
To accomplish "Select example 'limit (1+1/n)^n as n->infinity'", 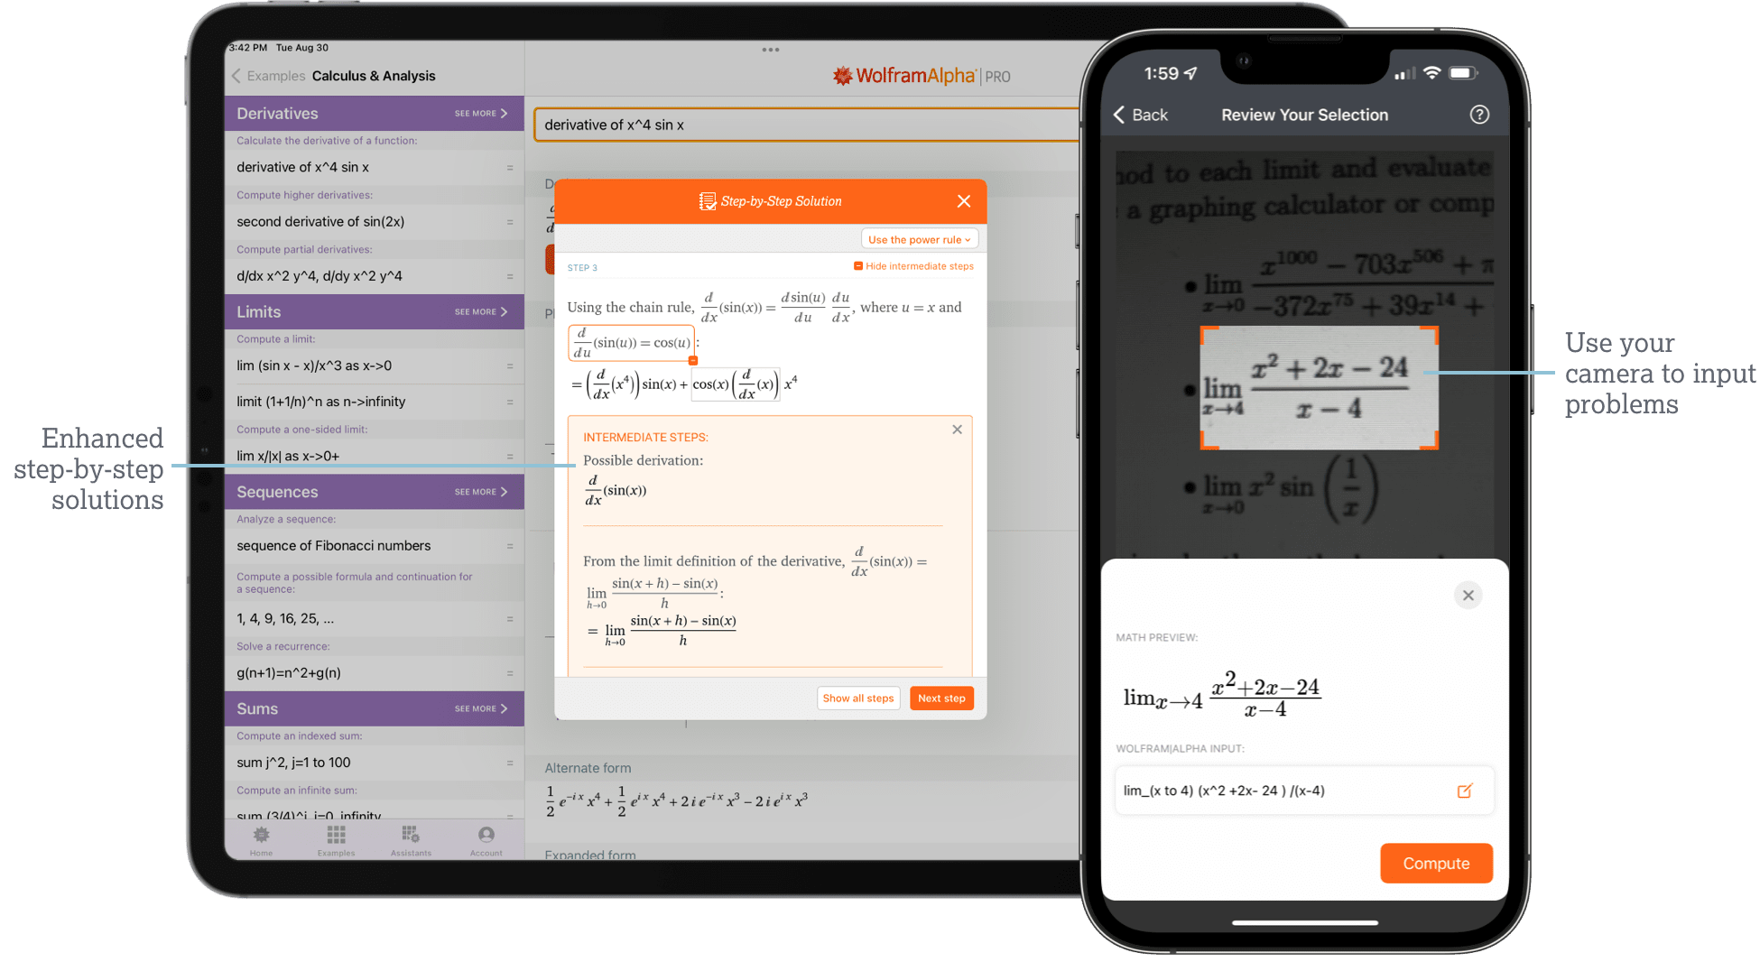I will click(x=374, y=402).
